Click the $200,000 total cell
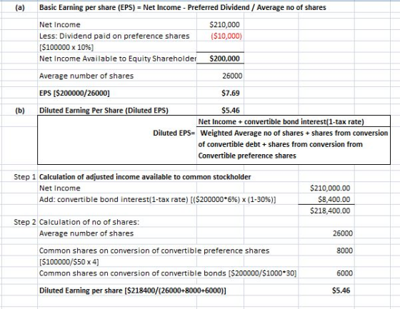Screen dimensions: 400x309 coord(224,59)
